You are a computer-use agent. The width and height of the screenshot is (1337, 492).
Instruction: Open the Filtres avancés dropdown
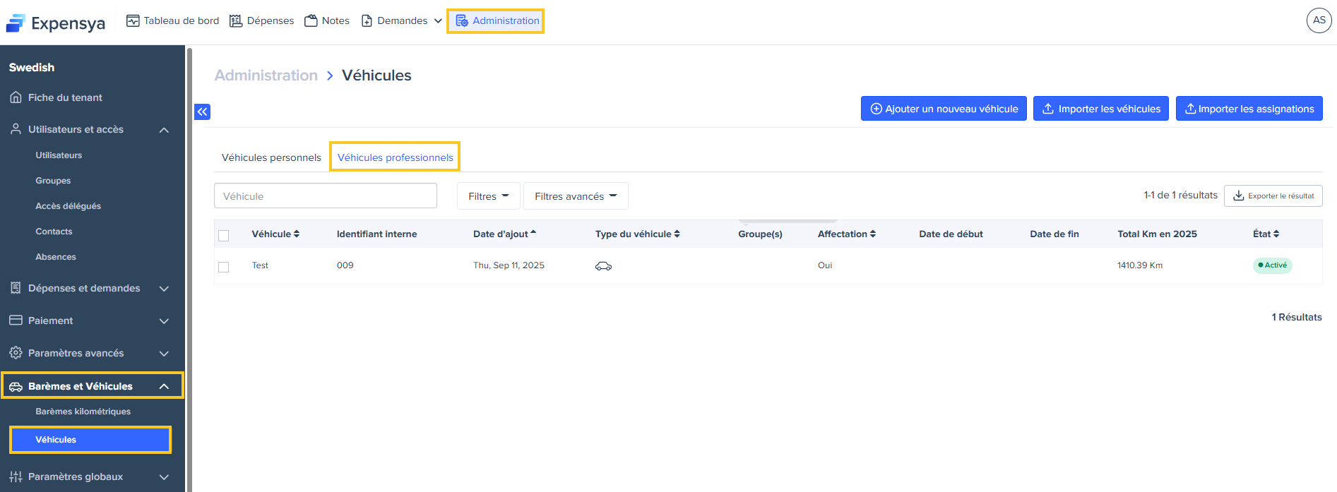(x=575, y=196)
